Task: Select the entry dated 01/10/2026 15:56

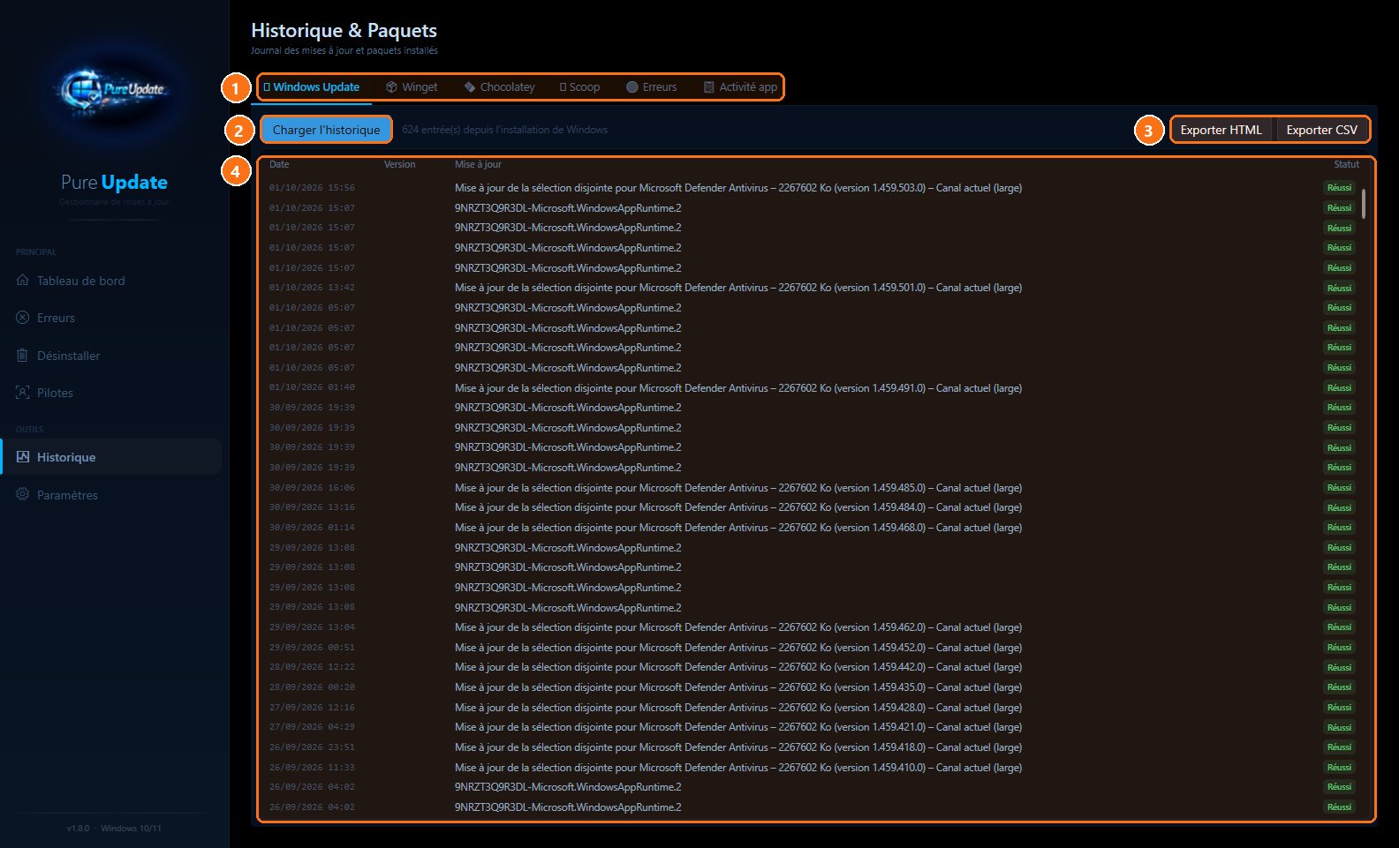Action: click(812, 188)
